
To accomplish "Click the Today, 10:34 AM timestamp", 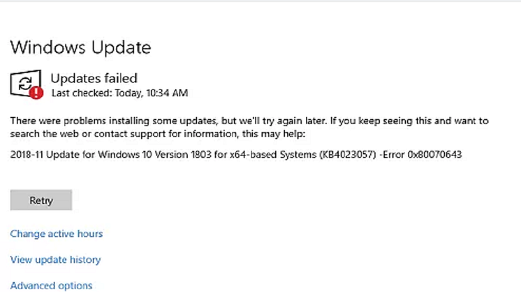I will click(152, 93).
